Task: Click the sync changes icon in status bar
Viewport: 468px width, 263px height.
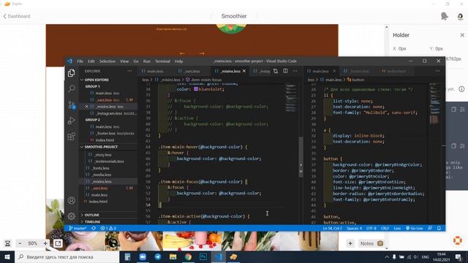Action: [x=94, y=228]
